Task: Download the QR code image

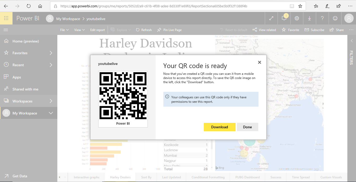Action: 220,127
